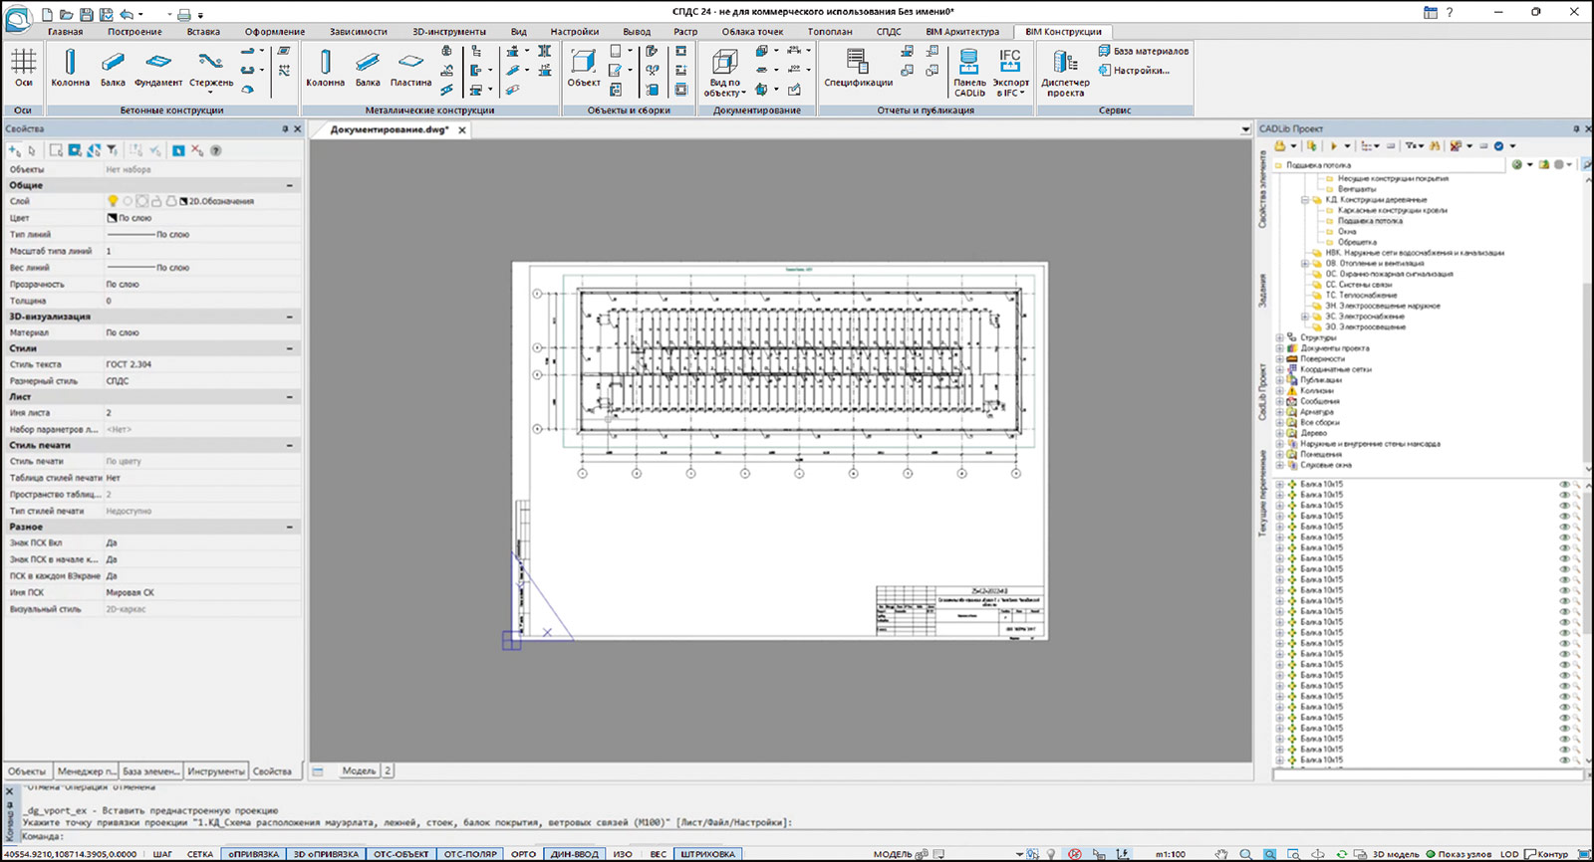This screenshot has width=1594, height=862.
Task: Toggle visibility eye of first Балка 10x15 row
Action: tap(1564, 484)
